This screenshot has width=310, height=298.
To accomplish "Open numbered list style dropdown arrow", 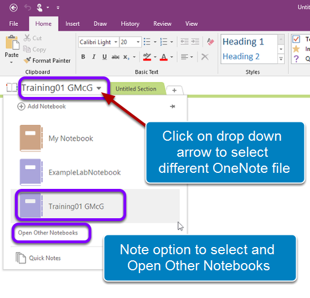I will (x=172, y=42).
